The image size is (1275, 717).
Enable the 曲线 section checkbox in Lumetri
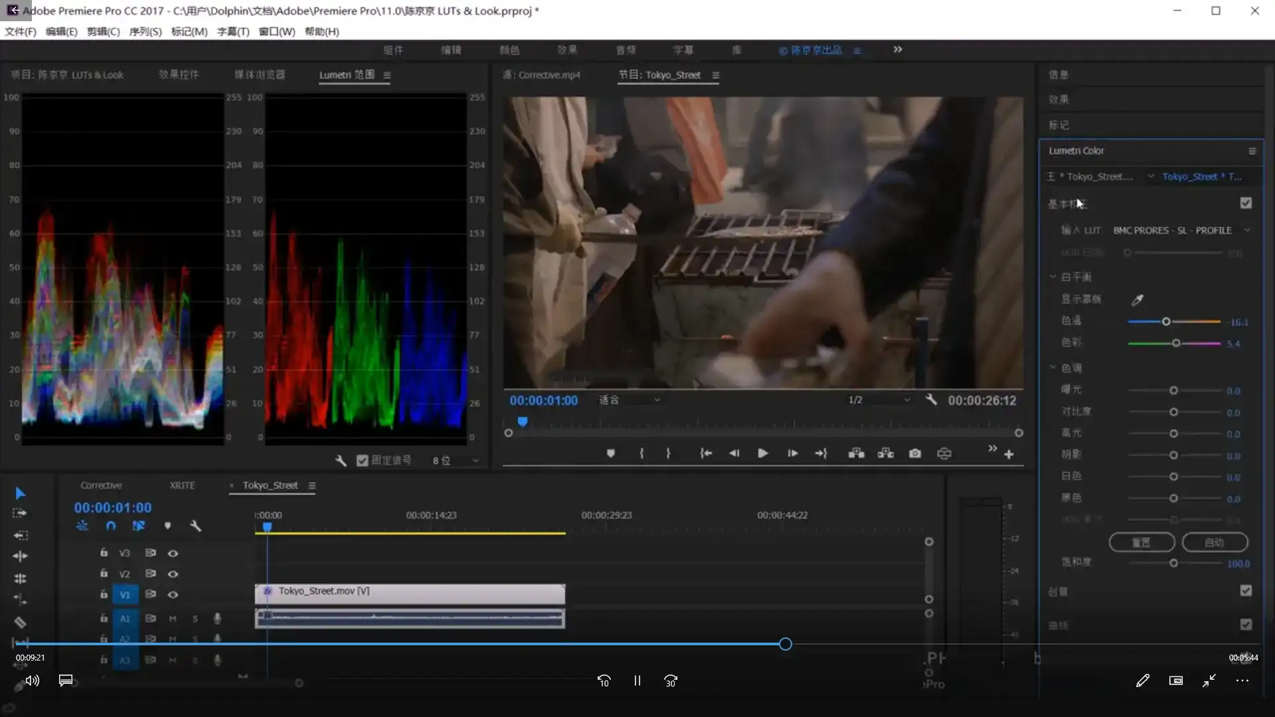click(1246, 625)
